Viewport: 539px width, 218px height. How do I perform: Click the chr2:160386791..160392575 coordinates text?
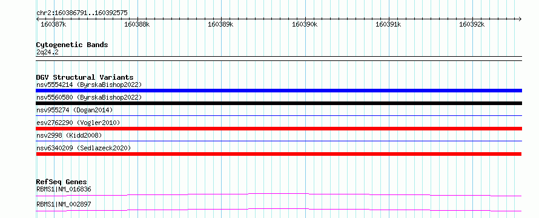[82, 13]
